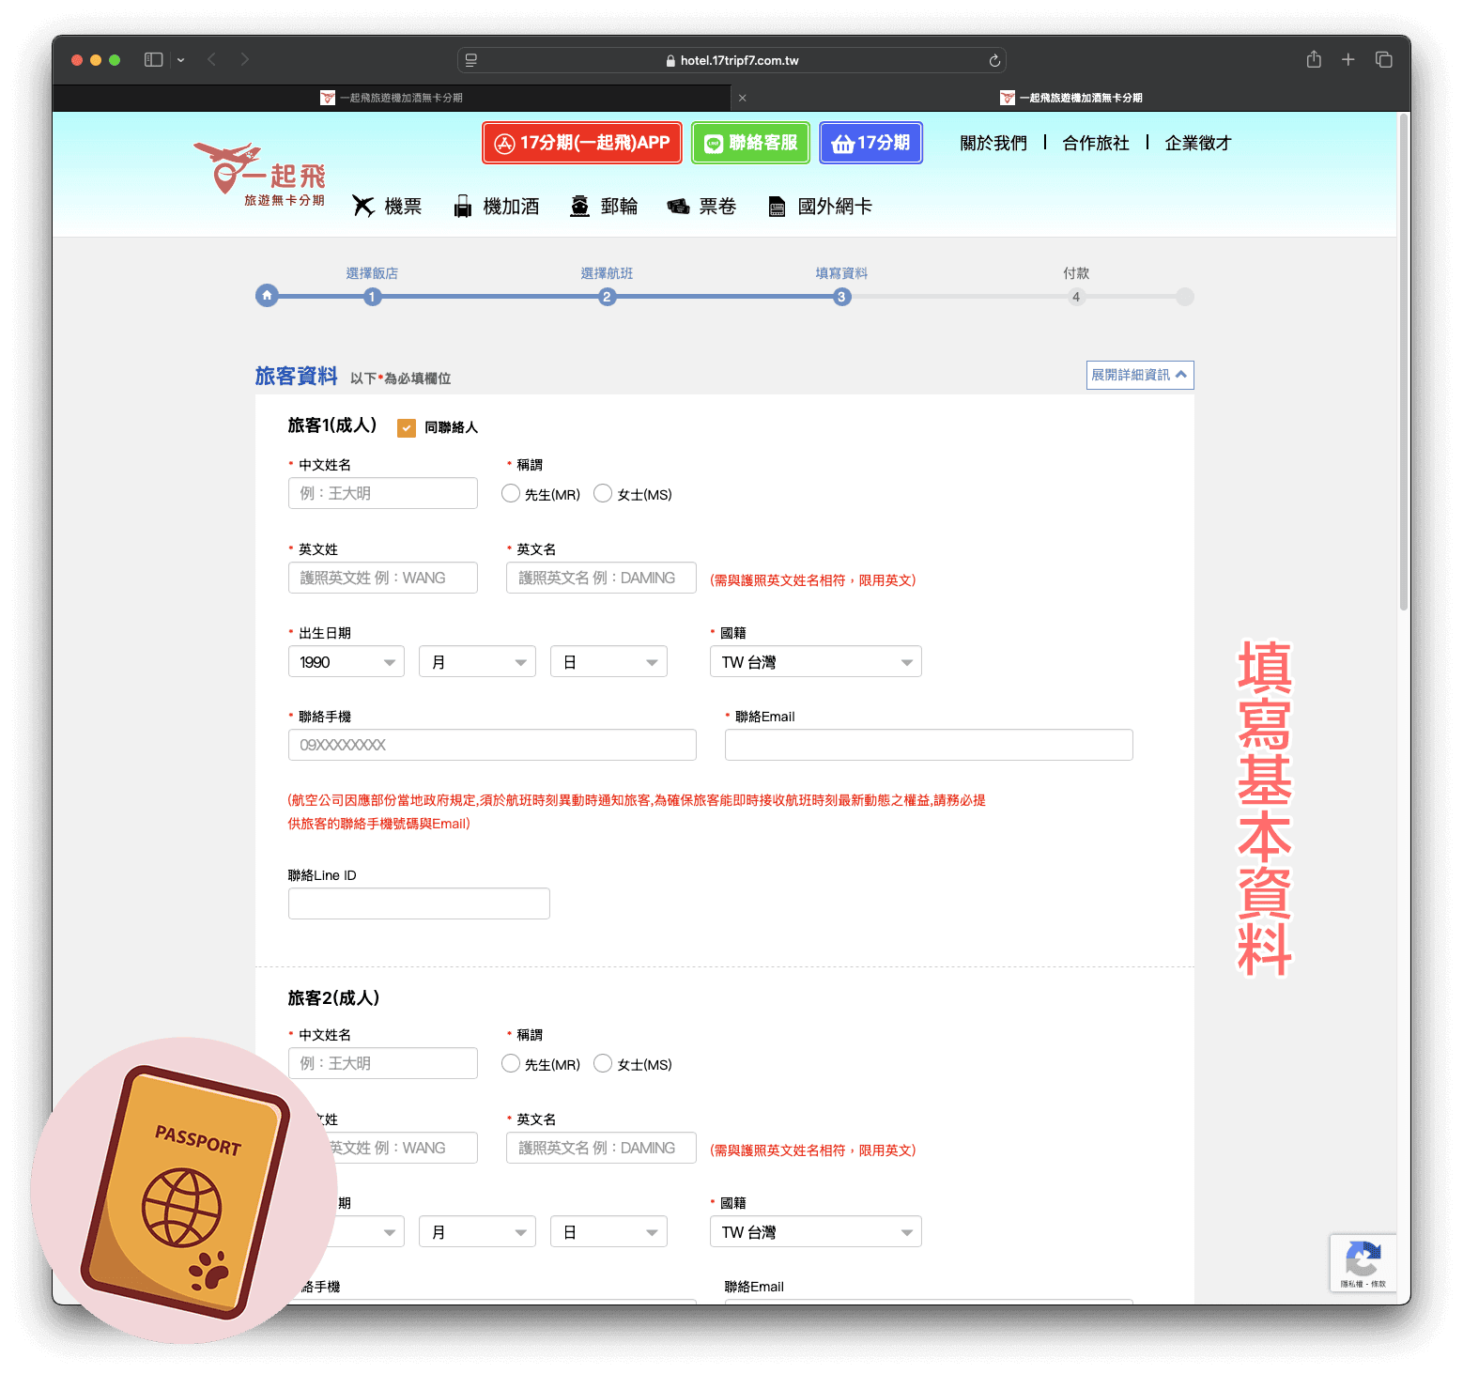Toggle the 同聯絡人 checkbox
This screenshot has height=1374, width=1463.
coord(407,428)
